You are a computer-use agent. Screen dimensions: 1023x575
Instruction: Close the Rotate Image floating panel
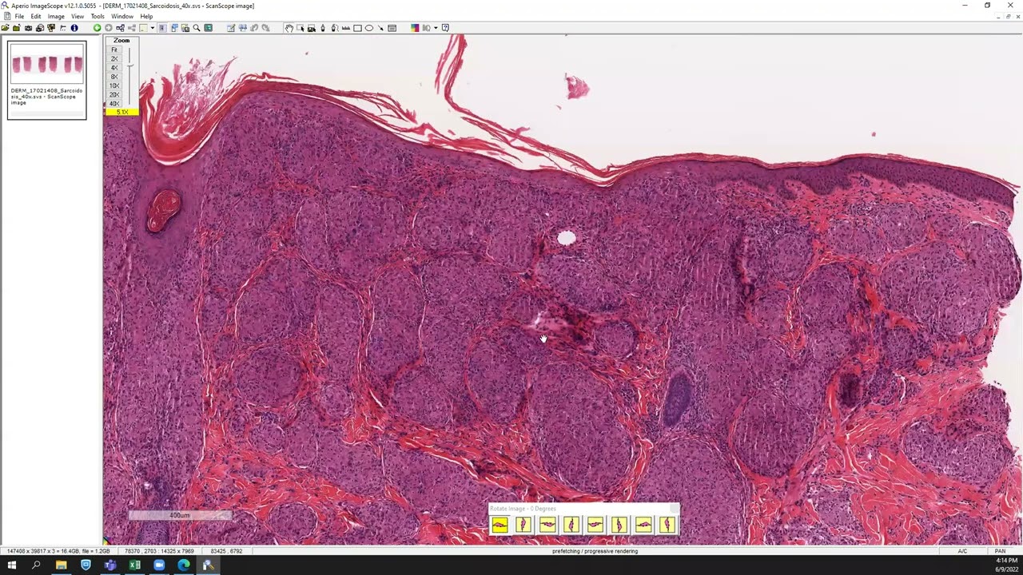click(x=675, y=508)
